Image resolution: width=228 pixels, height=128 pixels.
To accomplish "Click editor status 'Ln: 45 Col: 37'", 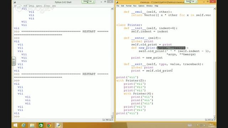I will (x=211, y=120).
